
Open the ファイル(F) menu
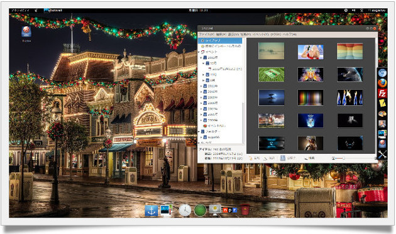pos(207,35)
